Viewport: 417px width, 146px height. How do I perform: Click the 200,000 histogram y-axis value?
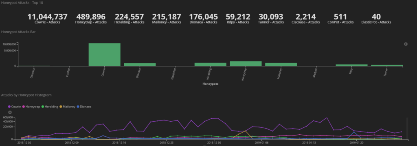pyautogui.click(x=8, y=127)
